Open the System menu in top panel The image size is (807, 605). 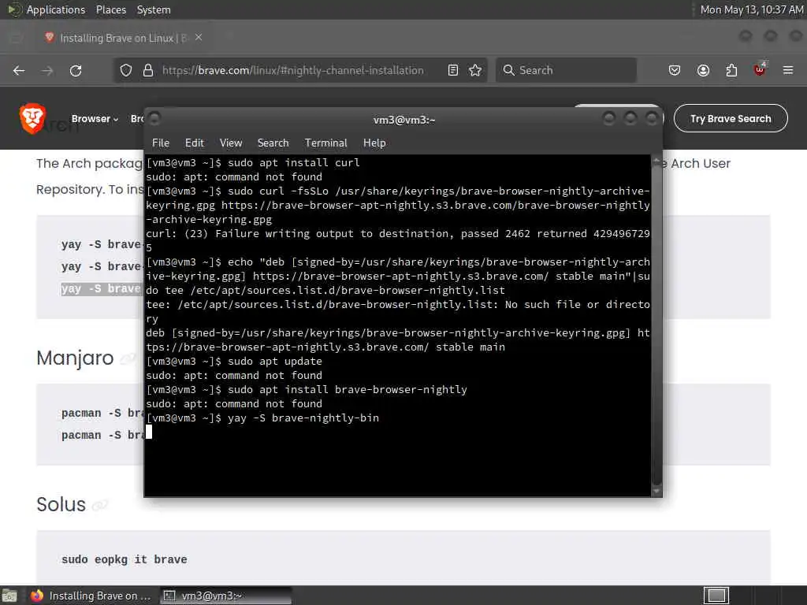[154, 9]
